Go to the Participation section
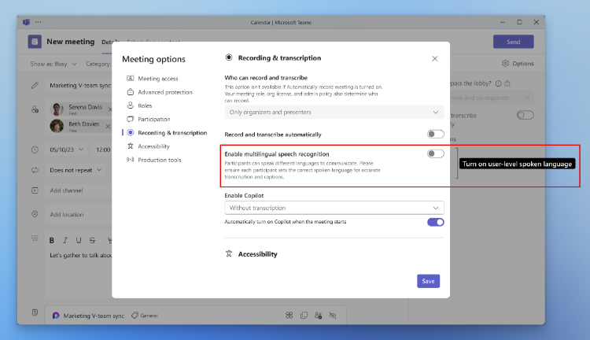 click(x=149, y=119)
